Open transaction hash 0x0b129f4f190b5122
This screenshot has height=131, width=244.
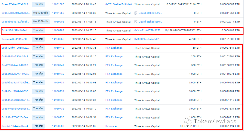pyautogui.click(x=15, y=48)
